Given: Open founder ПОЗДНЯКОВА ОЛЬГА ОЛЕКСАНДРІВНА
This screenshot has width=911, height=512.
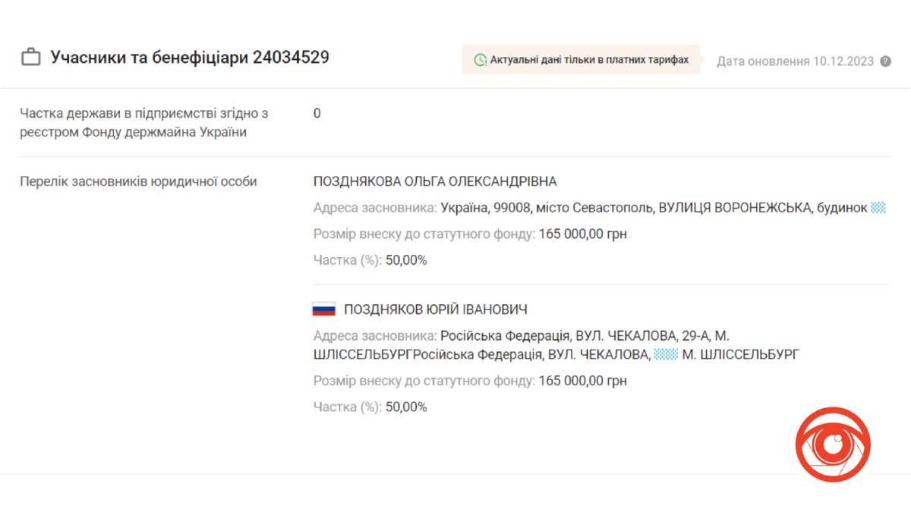Looking at the screenshot, I should (x=435, y=181).
